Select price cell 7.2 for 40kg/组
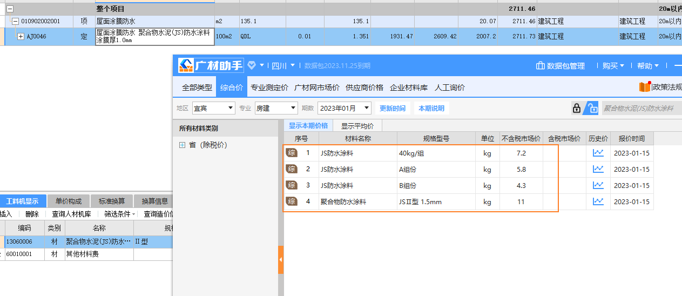This screenshot has height=296, width=682. click(521, 153)
